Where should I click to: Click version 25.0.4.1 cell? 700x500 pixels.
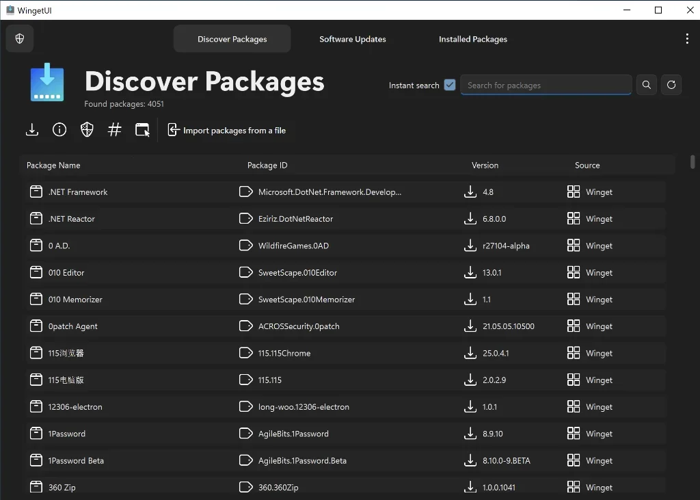496,353
